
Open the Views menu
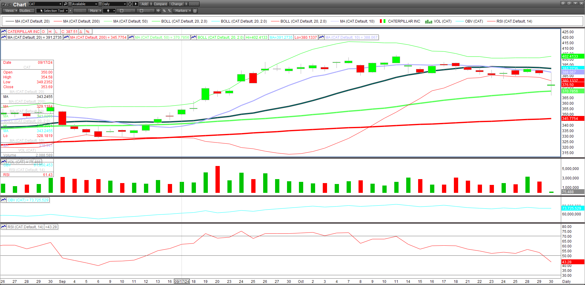tap(10, 11)
